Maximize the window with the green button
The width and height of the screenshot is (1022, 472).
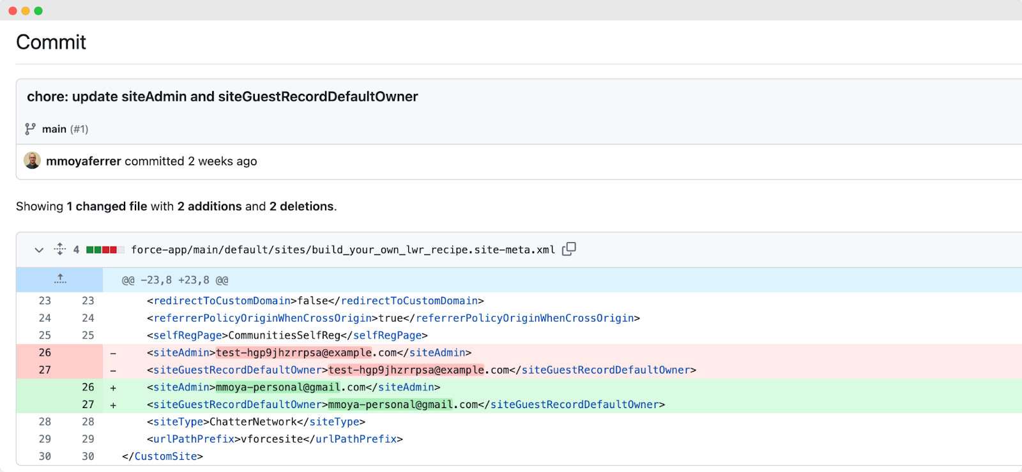point(38,11)
